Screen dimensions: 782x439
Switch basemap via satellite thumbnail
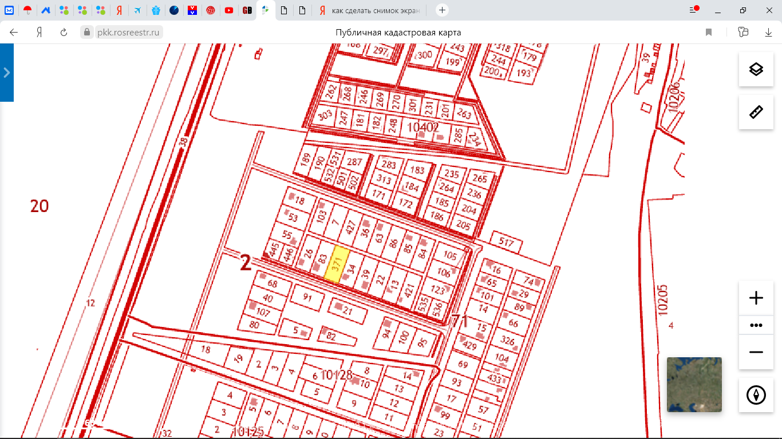click(x=694, y=384)
